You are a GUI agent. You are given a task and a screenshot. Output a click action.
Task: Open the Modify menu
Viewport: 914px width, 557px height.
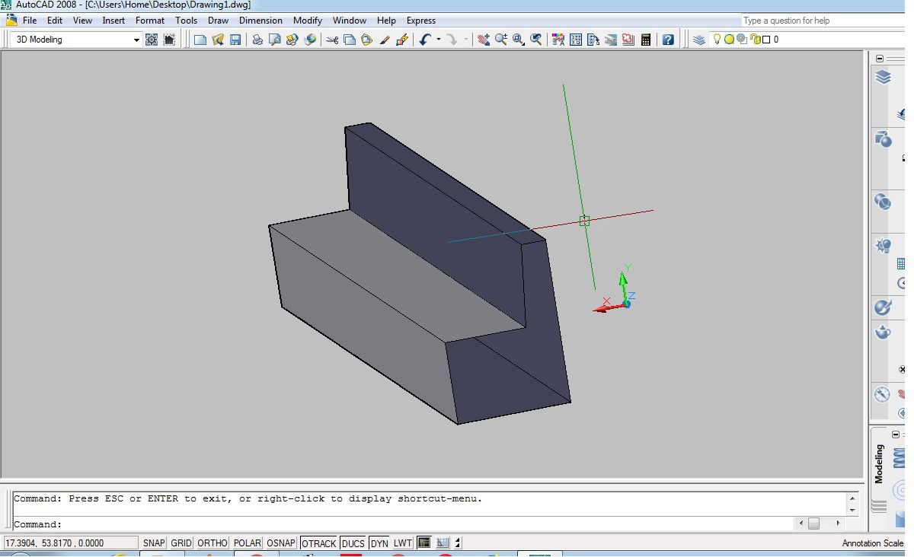tap(308, 21)
